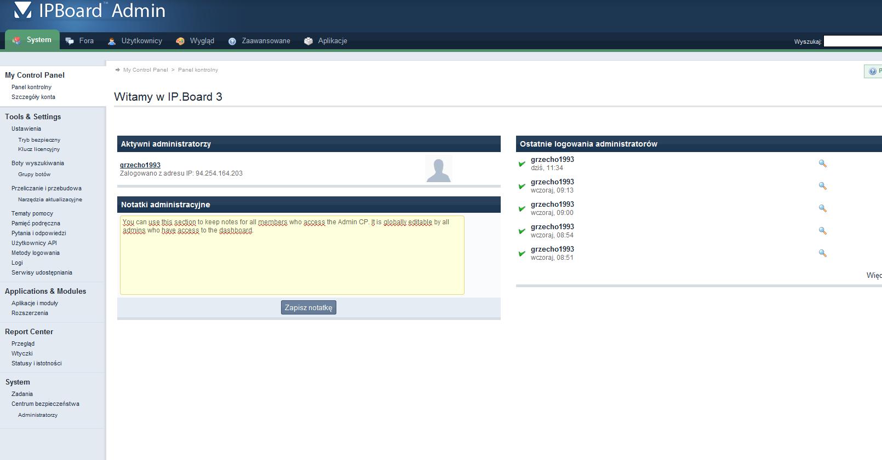882x460 pixels.
Task: Click inside the admin notes text area
Action: 292,260
